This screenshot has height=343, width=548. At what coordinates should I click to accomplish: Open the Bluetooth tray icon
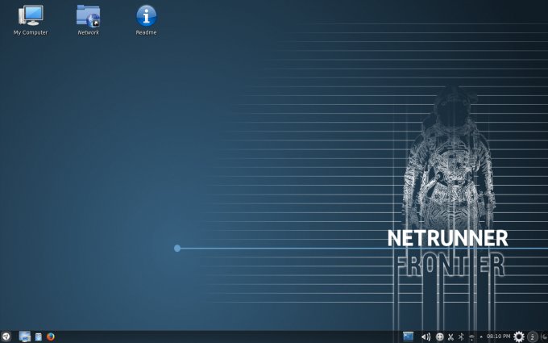click(x=461, y=337)
